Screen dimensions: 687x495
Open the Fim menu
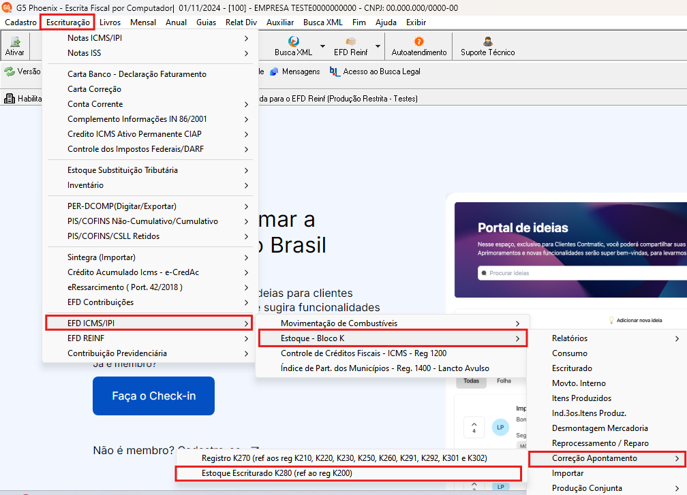point(358,22)
